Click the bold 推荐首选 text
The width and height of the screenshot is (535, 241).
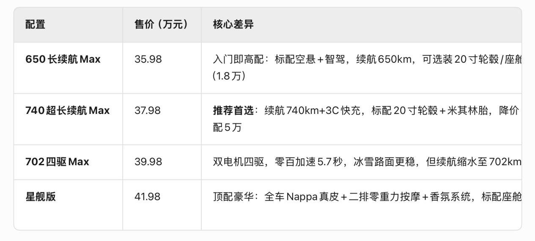(233, 111)
